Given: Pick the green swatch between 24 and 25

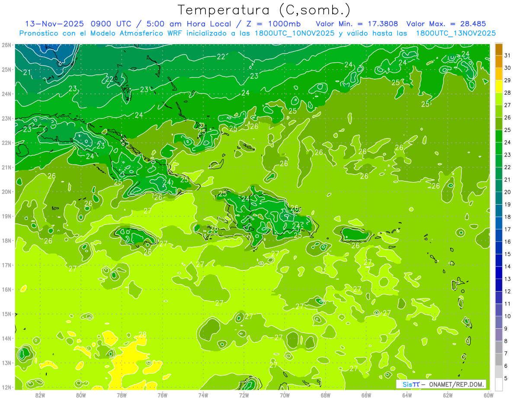Looking at the screenshot, I should 499,136.
